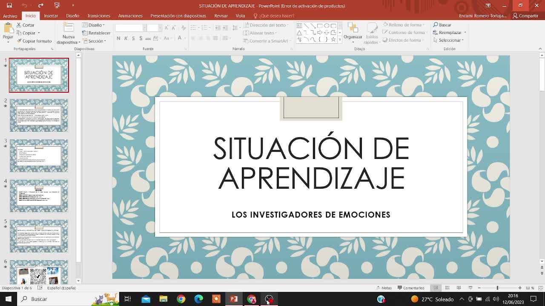Click Buscar in the Edición group
Viewport: 545px width, 306px height.
[x=442, y=25]
